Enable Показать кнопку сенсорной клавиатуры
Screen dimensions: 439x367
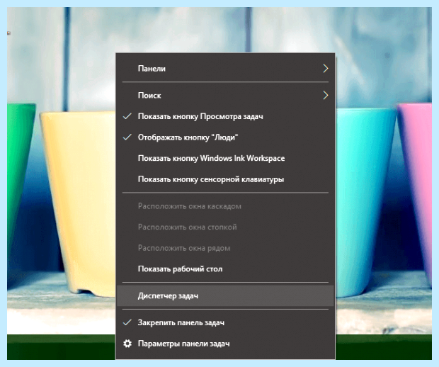coord(225,179)
